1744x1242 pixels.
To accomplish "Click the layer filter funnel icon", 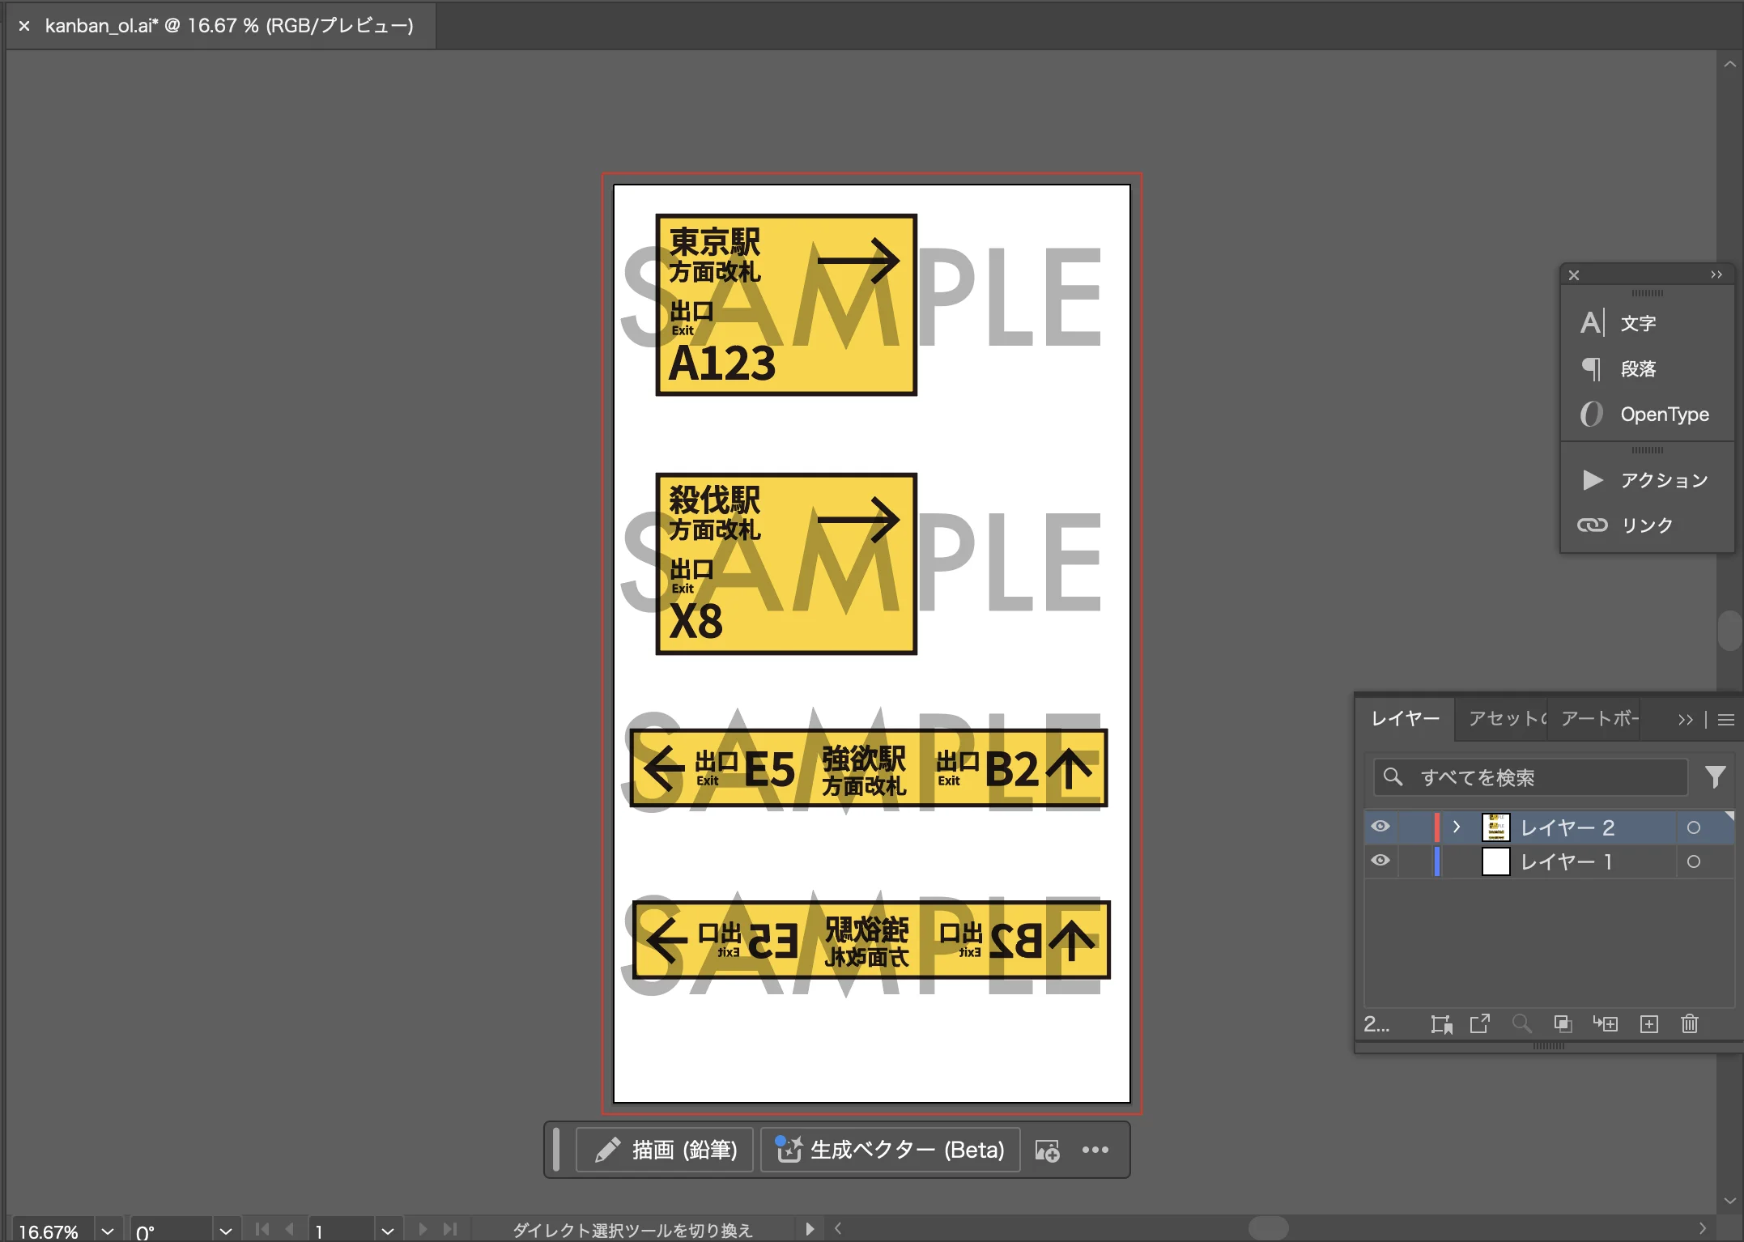I will 1715,777.
